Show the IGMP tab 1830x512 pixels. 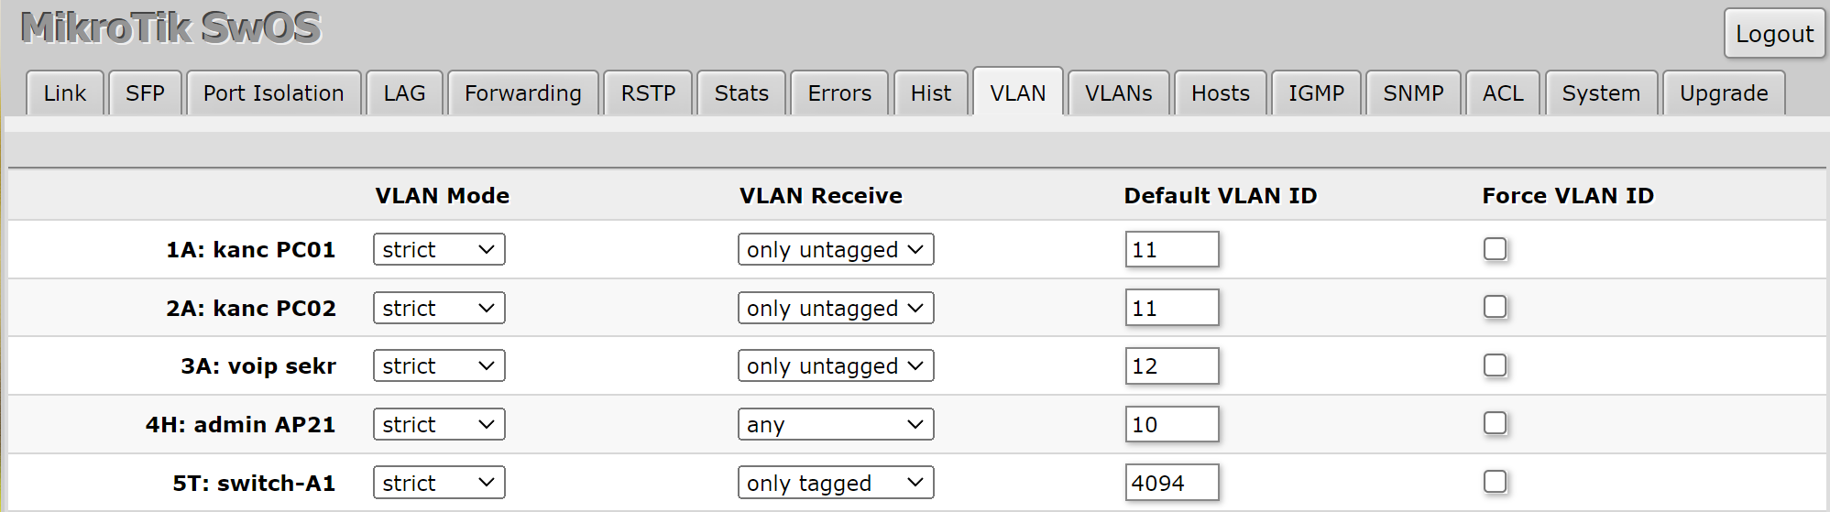click(x=1316, y=93)
